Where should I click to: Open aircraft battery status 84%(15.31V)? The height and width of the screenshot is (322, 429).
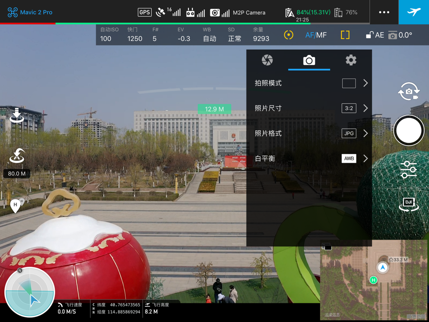point(308,13)
